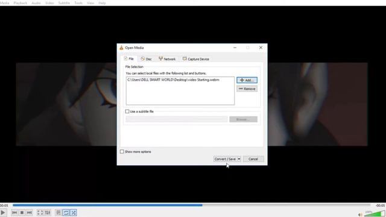Toggle fullscreen video mode
The image size is (386, 217).
click(40, 213)
